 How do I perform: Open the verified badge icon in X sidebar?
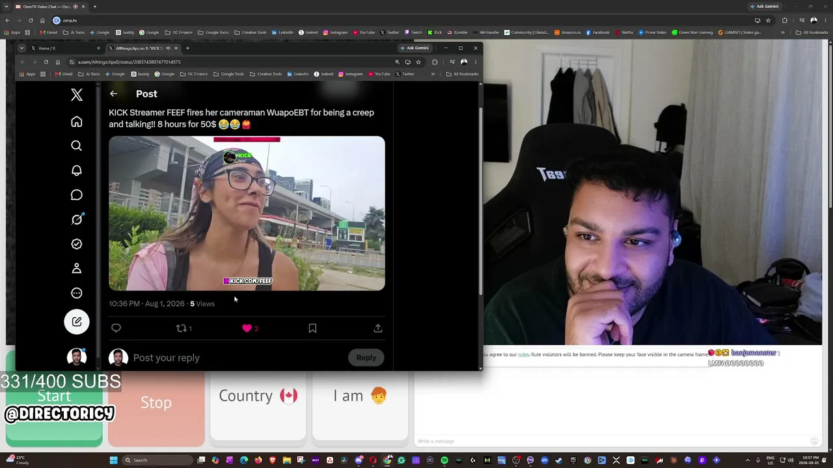tap(76, 244)
